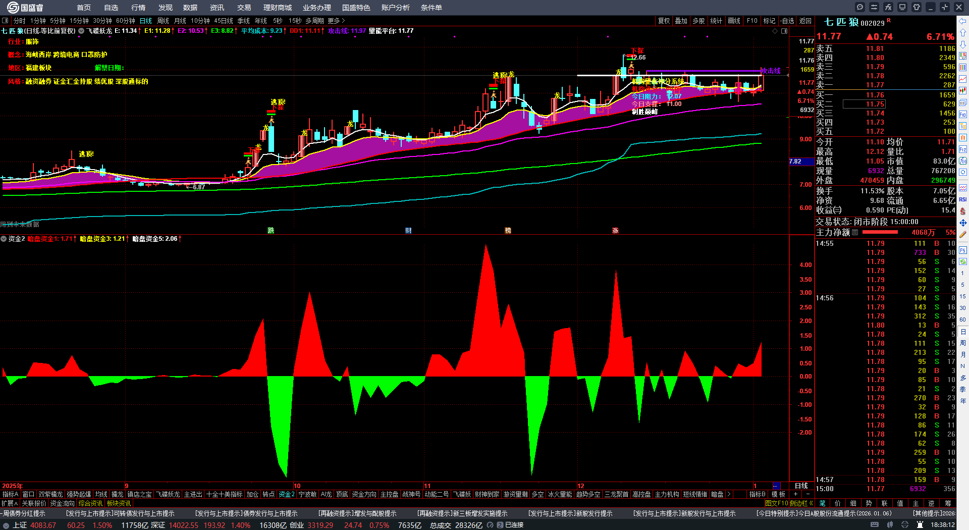Click the split panel icon at chart top right
Viewport: 969px width, 530px height.
784,31
